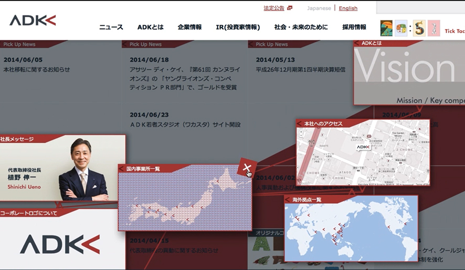Open the external link icon beside 法定公告

coord(290,8)
